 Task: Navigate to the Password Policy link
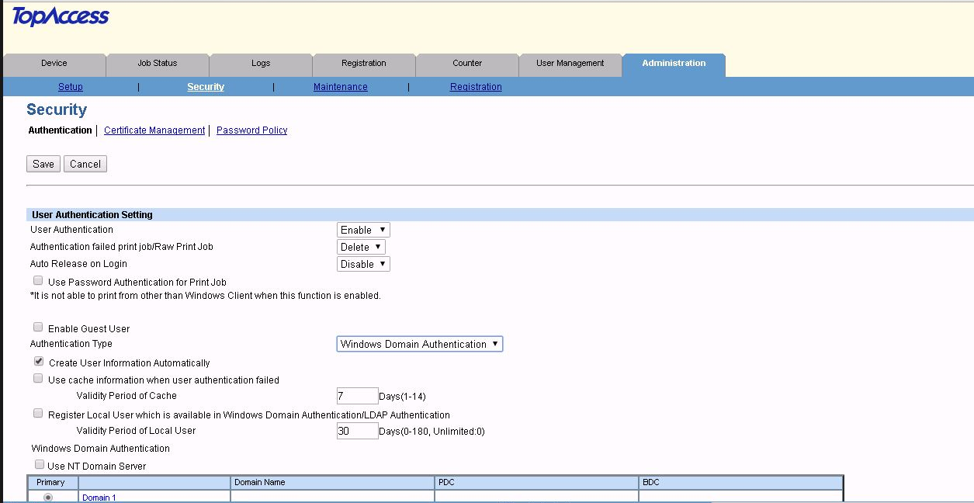pyautogui.click(x=251, y=130)
